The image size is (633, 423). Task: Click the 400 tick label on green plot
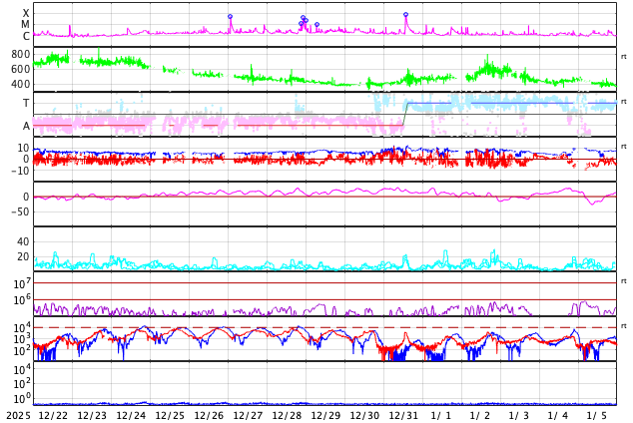[x=20, y=84]
